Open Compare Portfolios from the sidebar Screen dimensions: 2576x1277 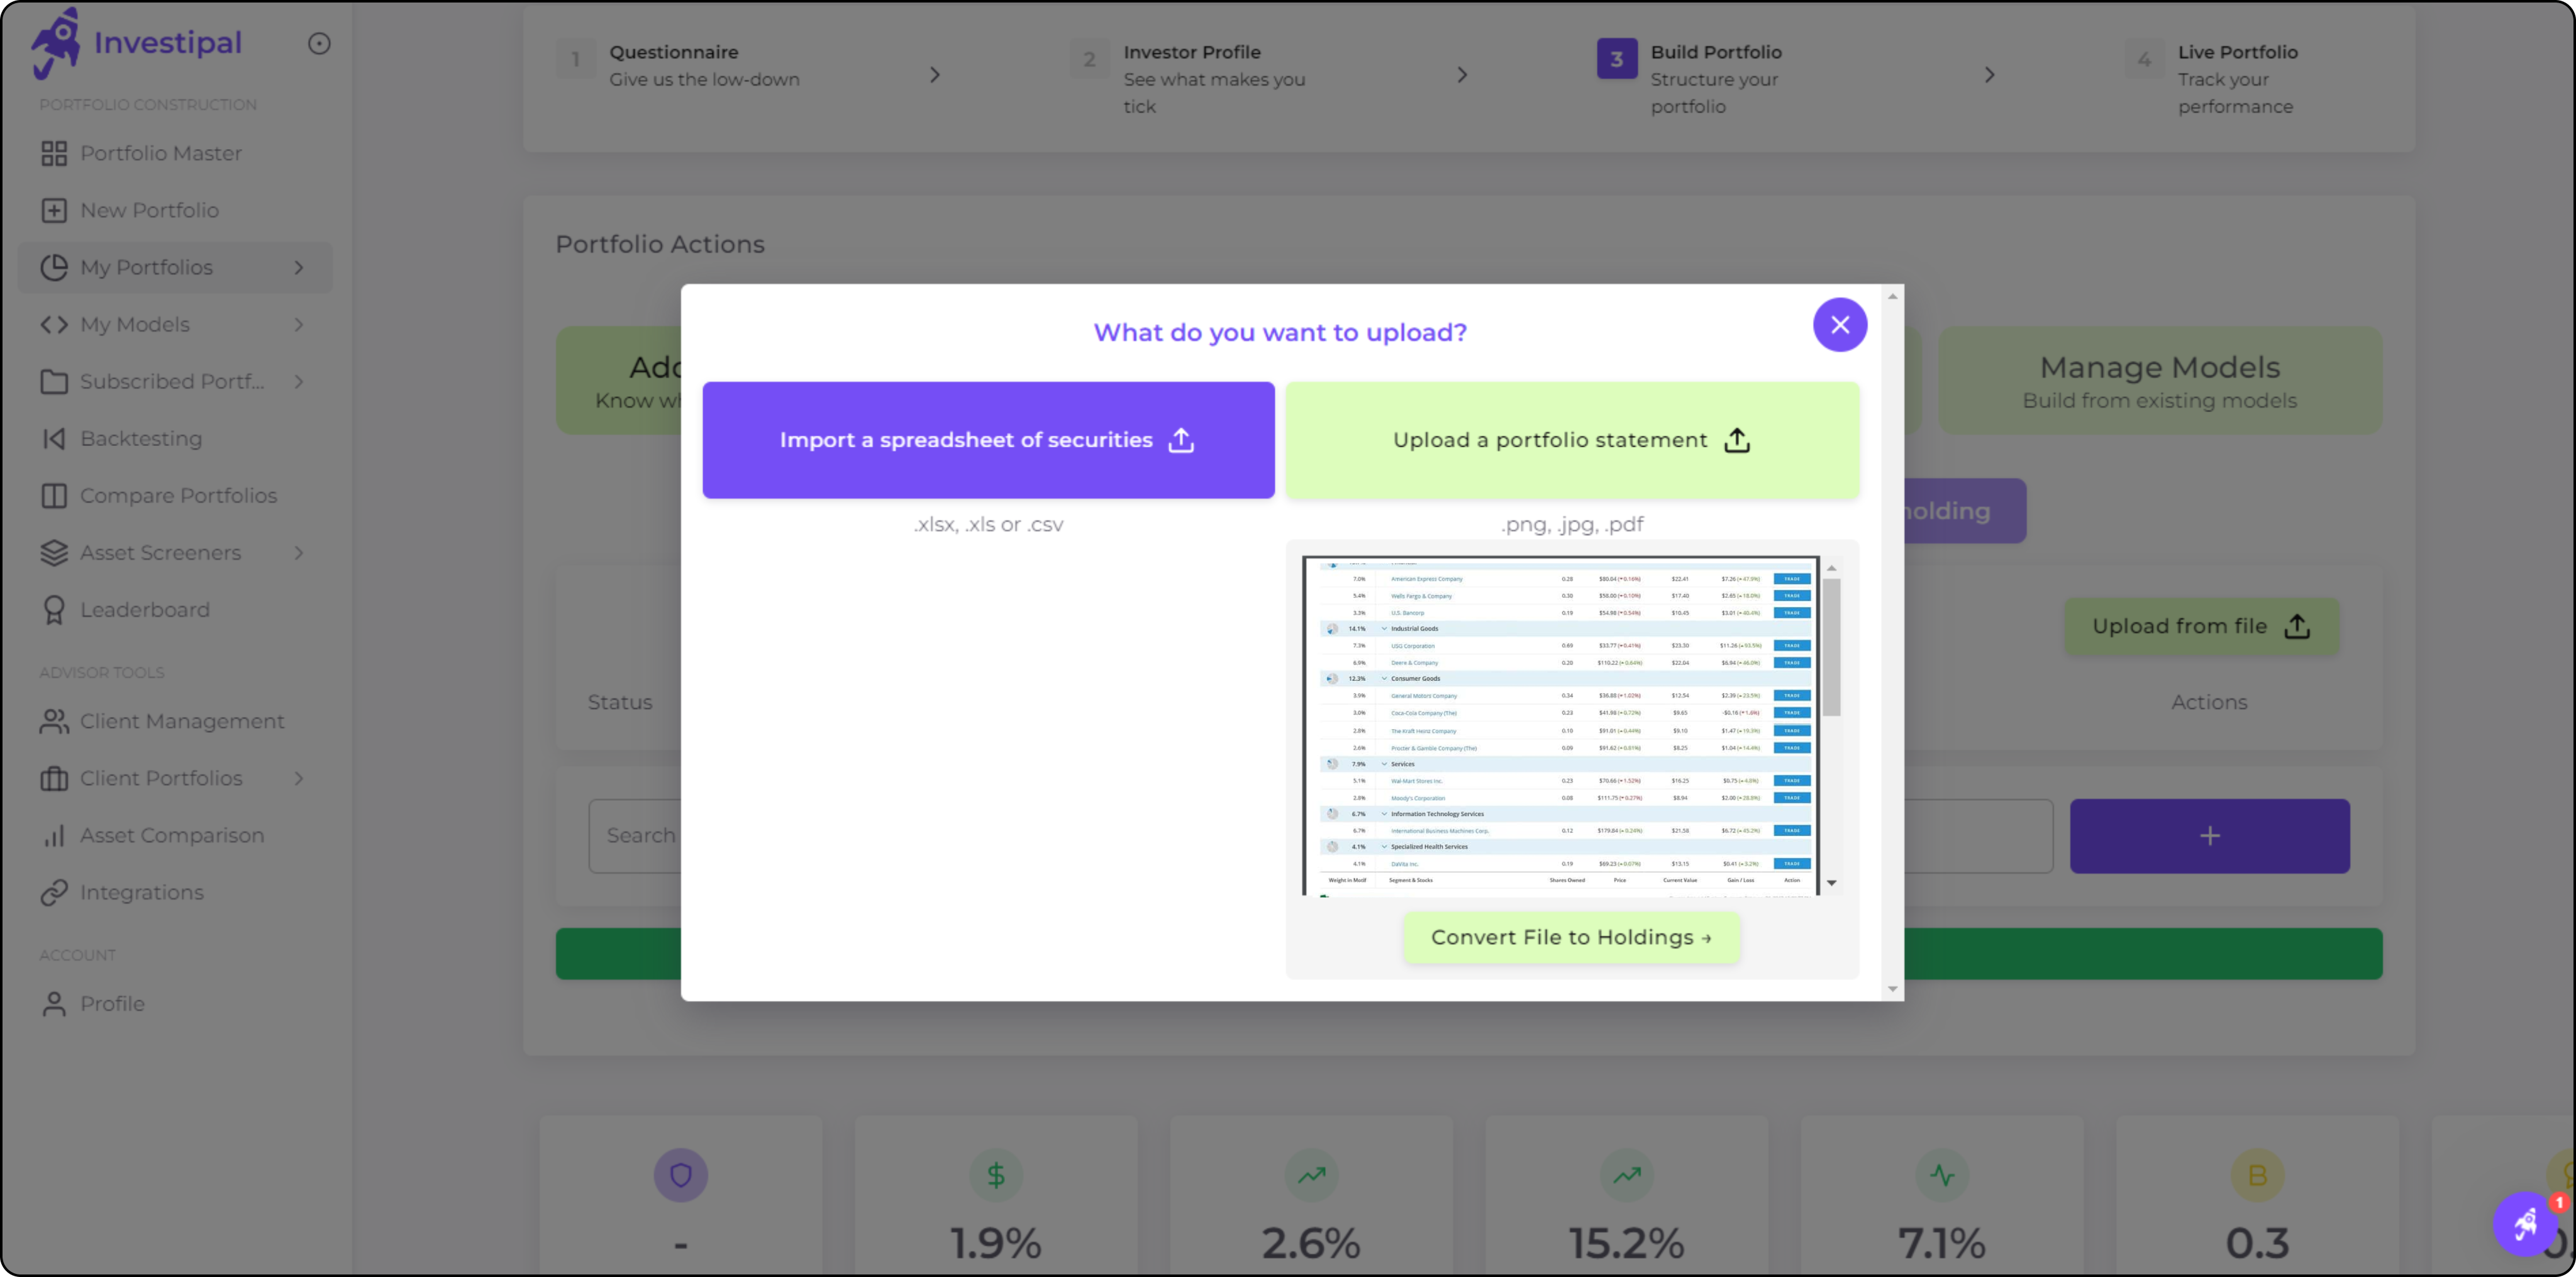(178, 495)
